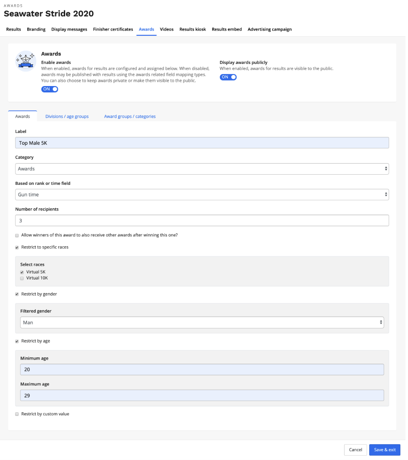408x460 pixels.
Task: Uncheck Restrict to specific races
Action: (x=17, y=247)
